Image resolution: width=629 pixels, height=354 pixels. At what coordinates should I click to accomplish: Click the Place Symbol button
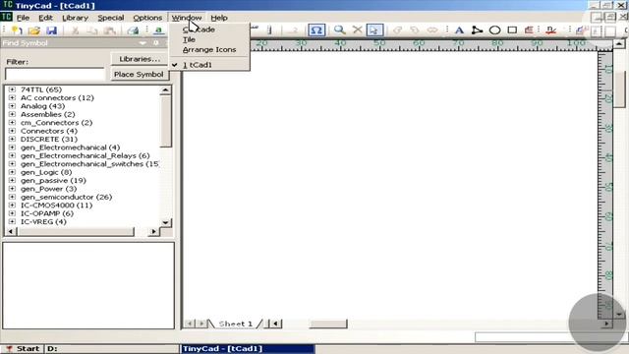coord(139,75)
